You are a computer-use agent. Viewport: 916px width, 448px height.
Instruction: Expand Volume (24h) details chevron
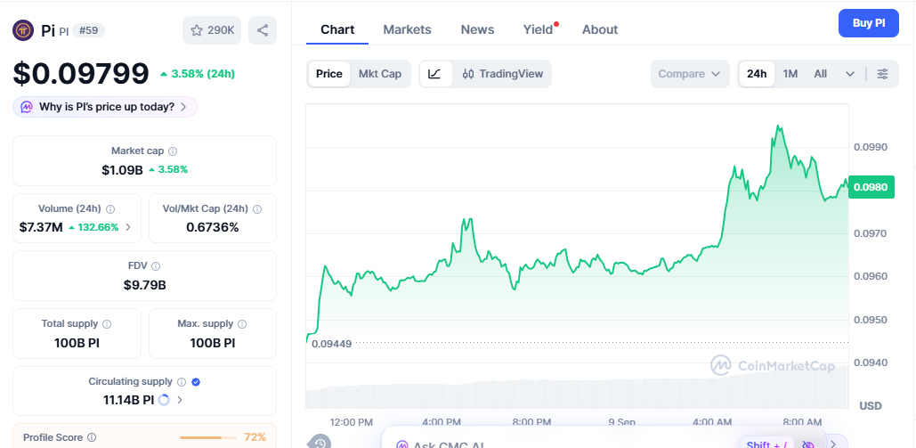[128, 227]
